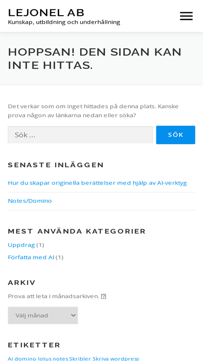The width and height of the screenshot is (203, 361).
Task: Open the AI-verktyg berättelser post link
Action: point(97,183)
